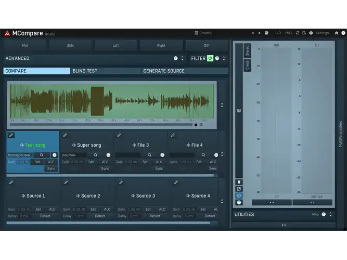347x260 pixels.
Task: Edit the Test song slot name
Action: (11, 135)
